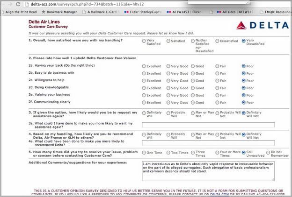Choose Definitely Will for question 4

[144, 135]
